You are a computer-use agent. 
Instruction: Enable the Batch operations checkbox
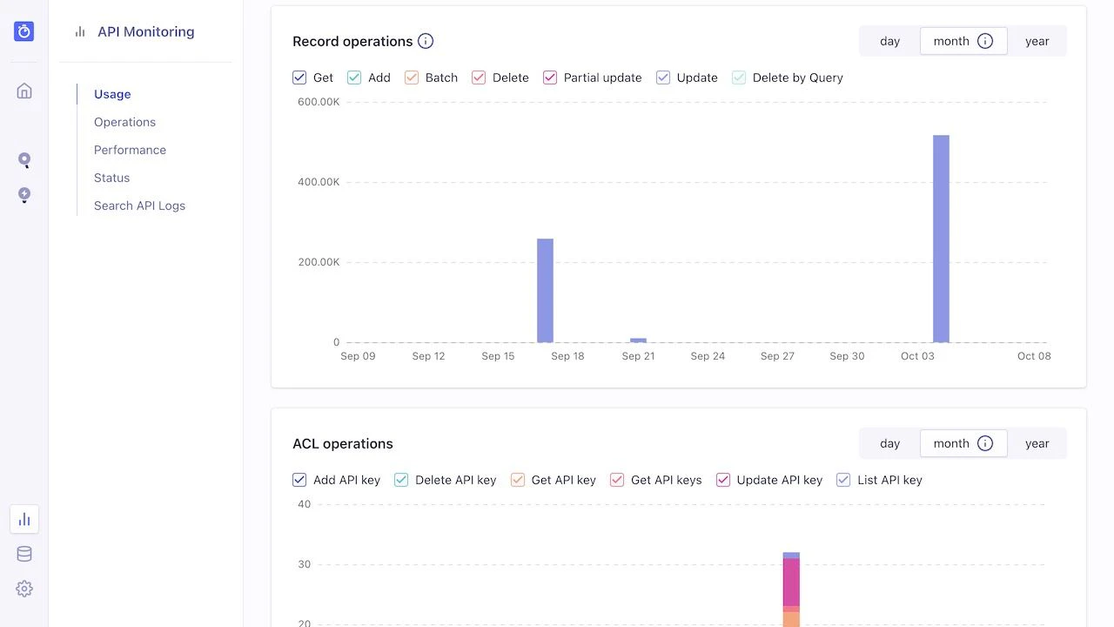tap(411, 78)
